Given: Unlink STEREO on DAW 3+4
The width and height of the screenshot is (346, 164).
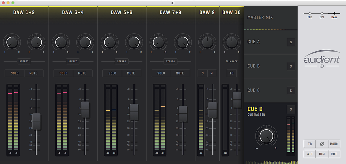Looking at the screenshot, I should point(73,61).
